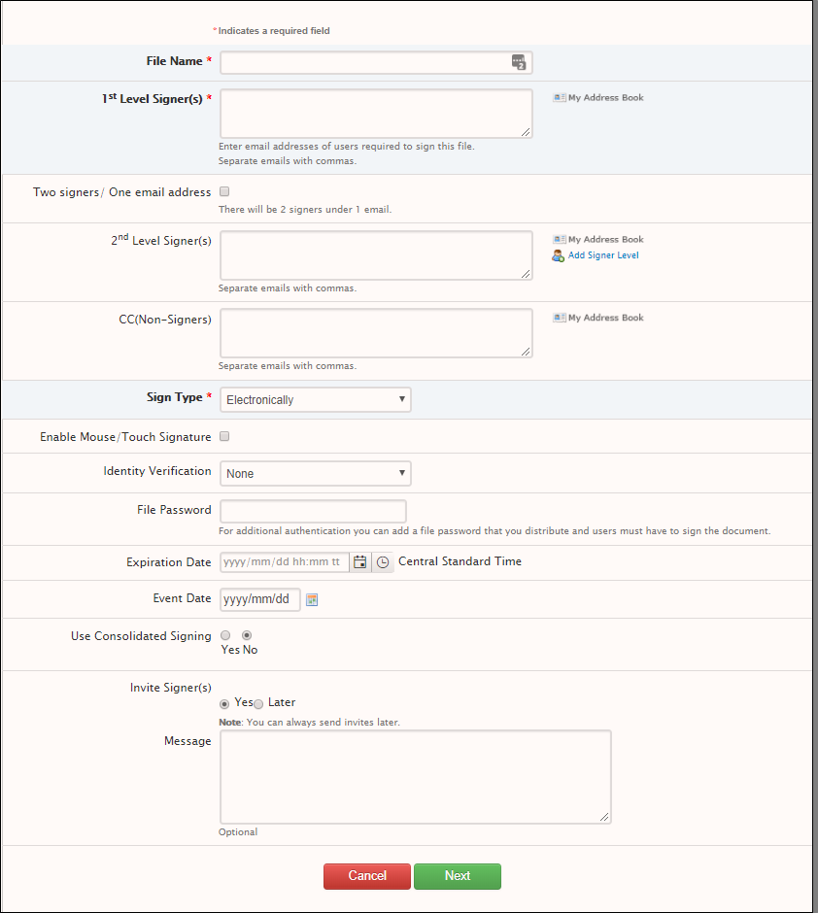Open the Sign Type dropdown
Screen dimensions: 818x913
coord(315,399)
